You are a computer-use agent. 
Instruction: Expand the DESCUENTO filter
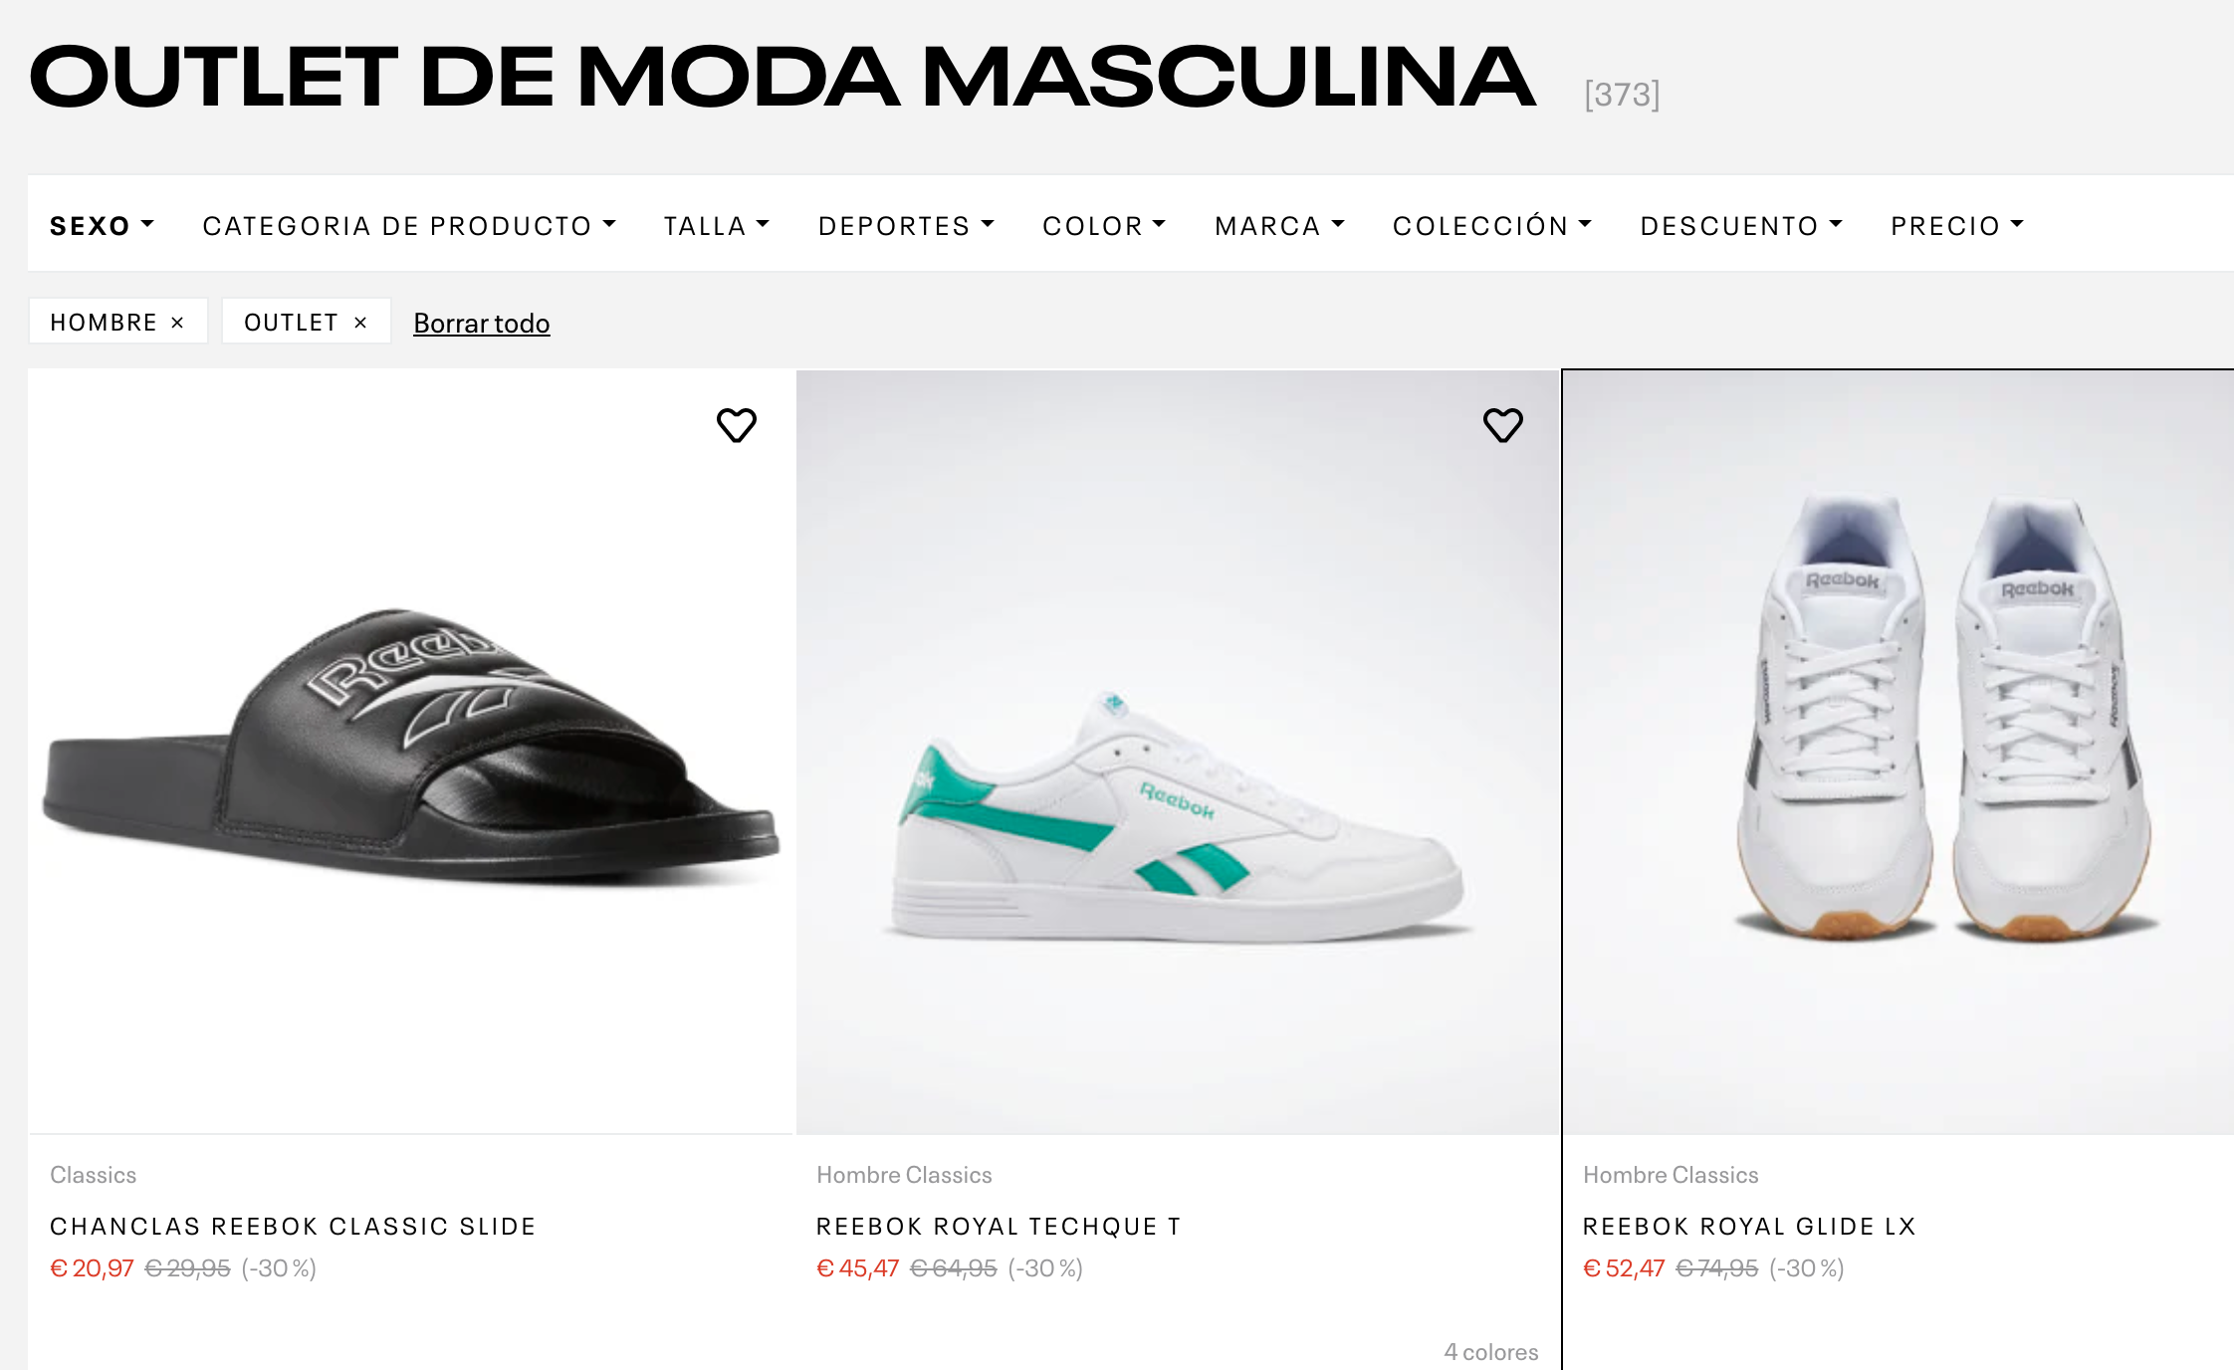click(1738, 225)
